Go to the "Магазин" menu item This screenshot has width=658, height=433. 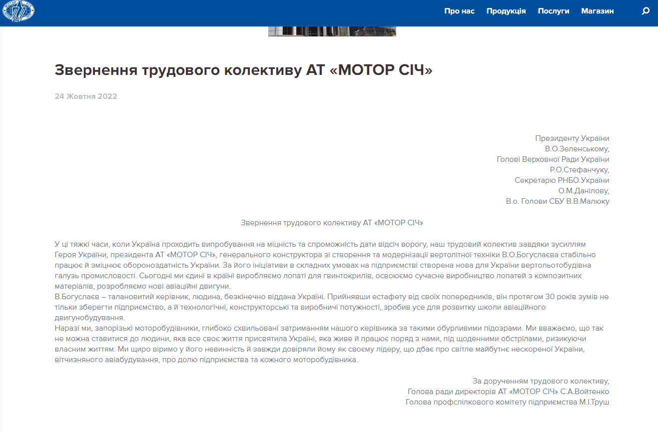tap(598, 11)
